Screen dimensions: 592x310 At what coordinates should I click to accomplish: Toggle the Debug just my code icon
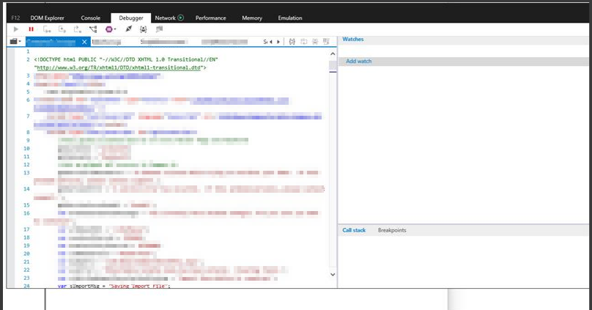143,29
